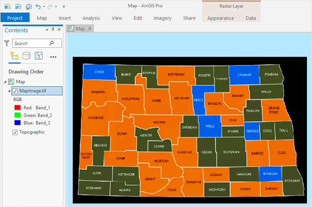The width and height of the screenshot is (312, 207).
Task: Click the Open Project folder icon
Action: coord(18,6)
